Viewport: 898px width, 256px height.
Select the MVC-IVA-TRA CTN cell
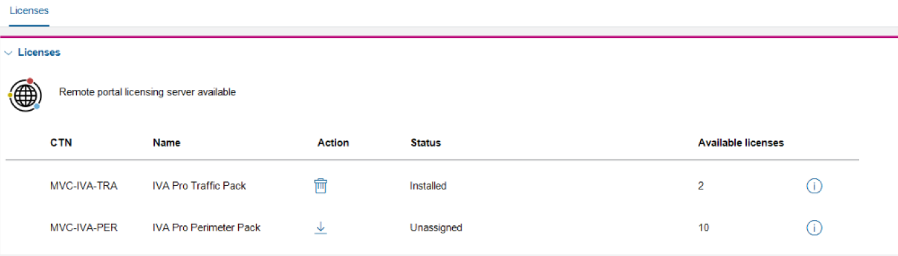(x=84, y=186)
